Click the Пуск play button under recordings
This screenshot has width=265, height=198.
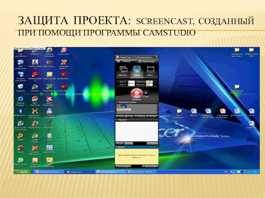120,116
